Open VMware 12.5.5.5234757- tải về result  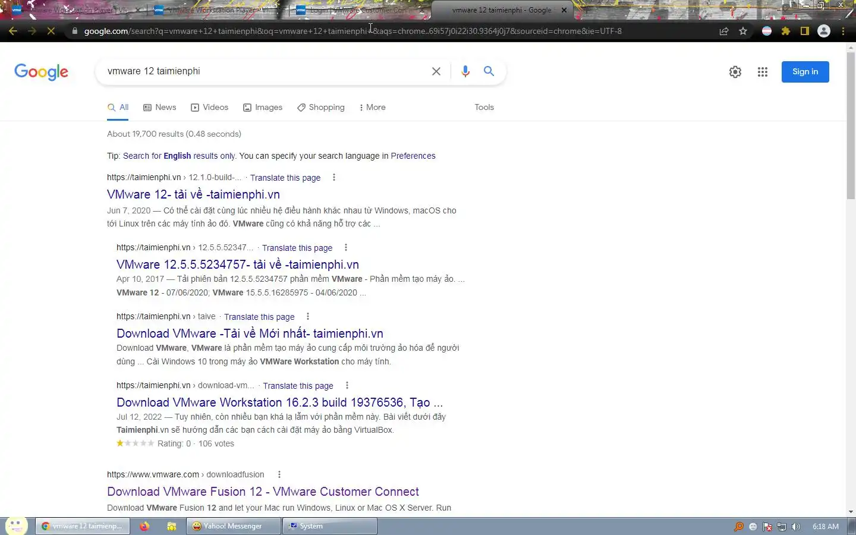(238, 265)
